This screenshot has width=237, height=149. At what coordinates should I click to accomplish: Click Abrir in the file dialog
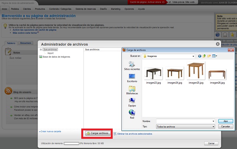point(226,121)
